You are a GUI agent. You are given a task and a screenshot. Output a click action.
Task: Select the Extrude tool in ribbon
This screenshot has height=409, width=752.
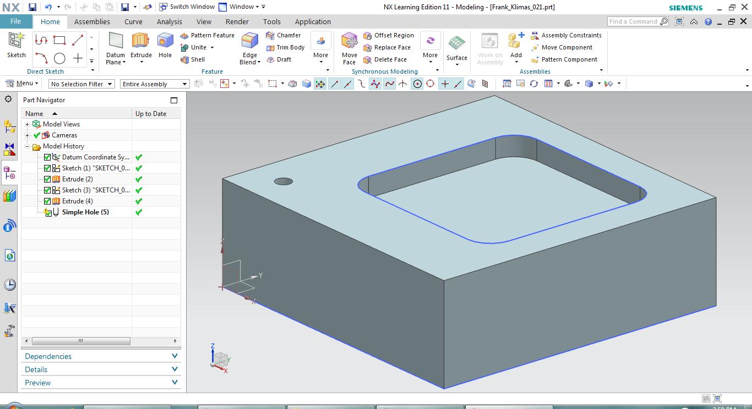tap(141, 42)
